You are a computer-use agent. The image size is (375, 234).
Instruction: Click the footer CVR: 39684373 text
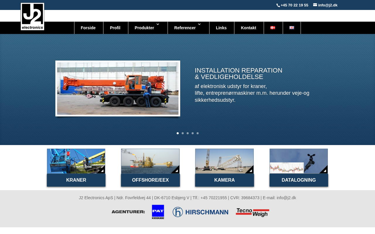click(245, 198)
